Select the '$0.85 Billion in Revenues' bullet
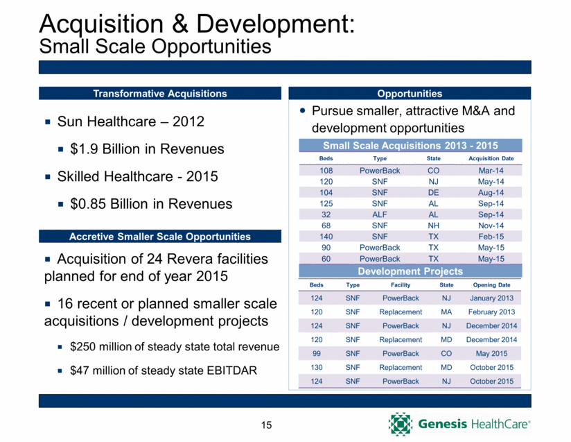The width and height of the screenshot is (571, 442). (x=151, y=203)
